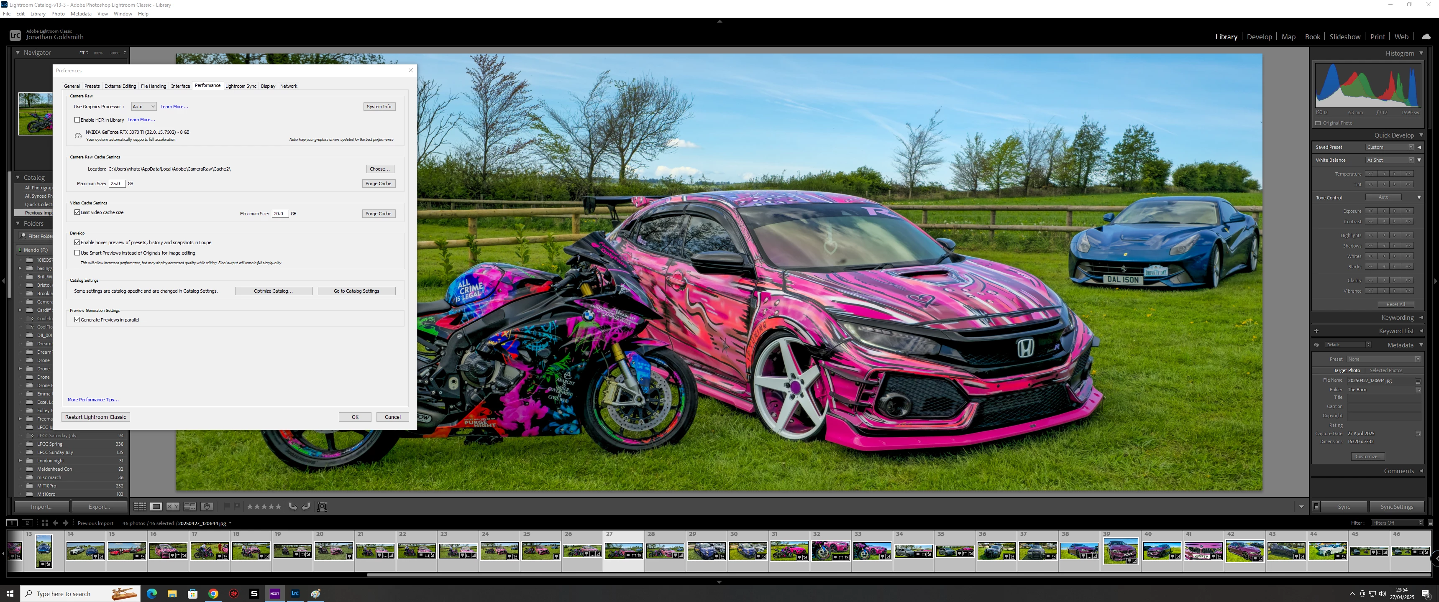Uncheck Generate Previews in parallel
1439x602 pixels.
[x=77, y=320]
